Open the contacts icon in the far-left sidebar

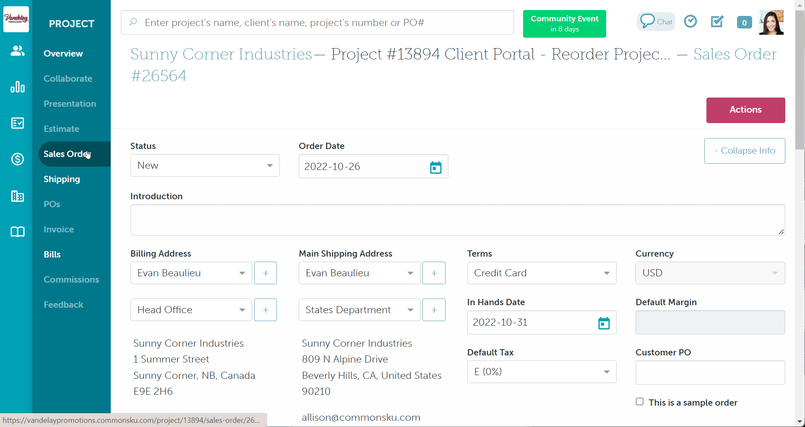[x=17, y=51]
